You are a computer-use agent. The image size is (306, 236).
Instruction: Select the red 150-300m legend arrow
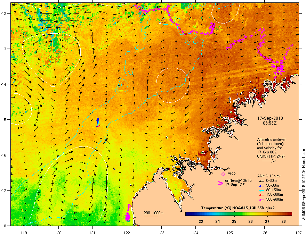click(x=262, y=195)
